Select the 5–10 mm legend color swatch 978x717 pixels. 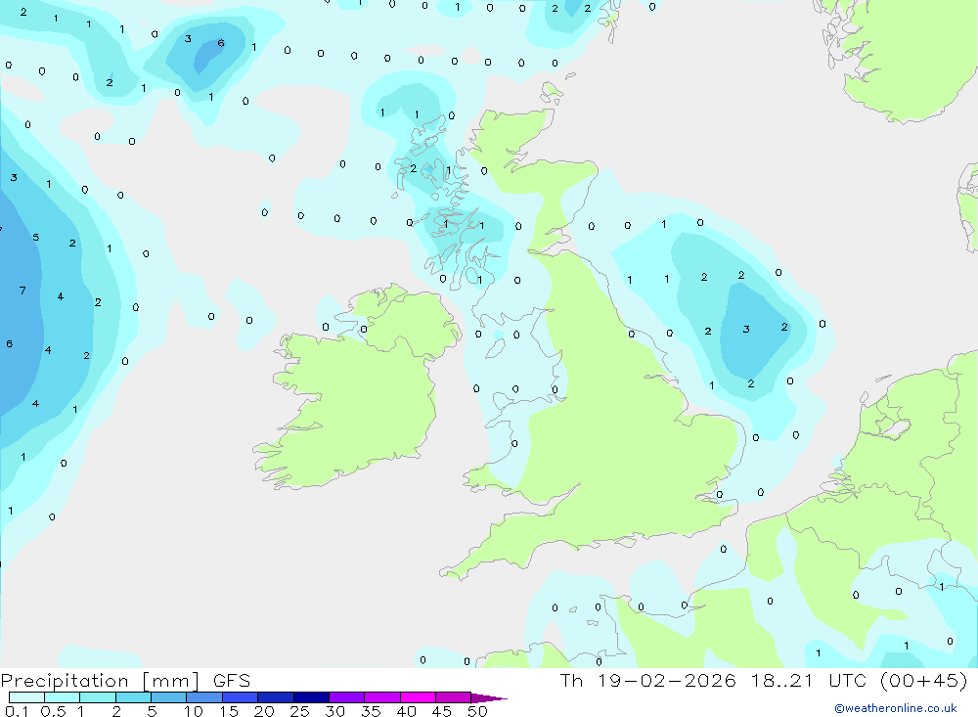(168, 697)
